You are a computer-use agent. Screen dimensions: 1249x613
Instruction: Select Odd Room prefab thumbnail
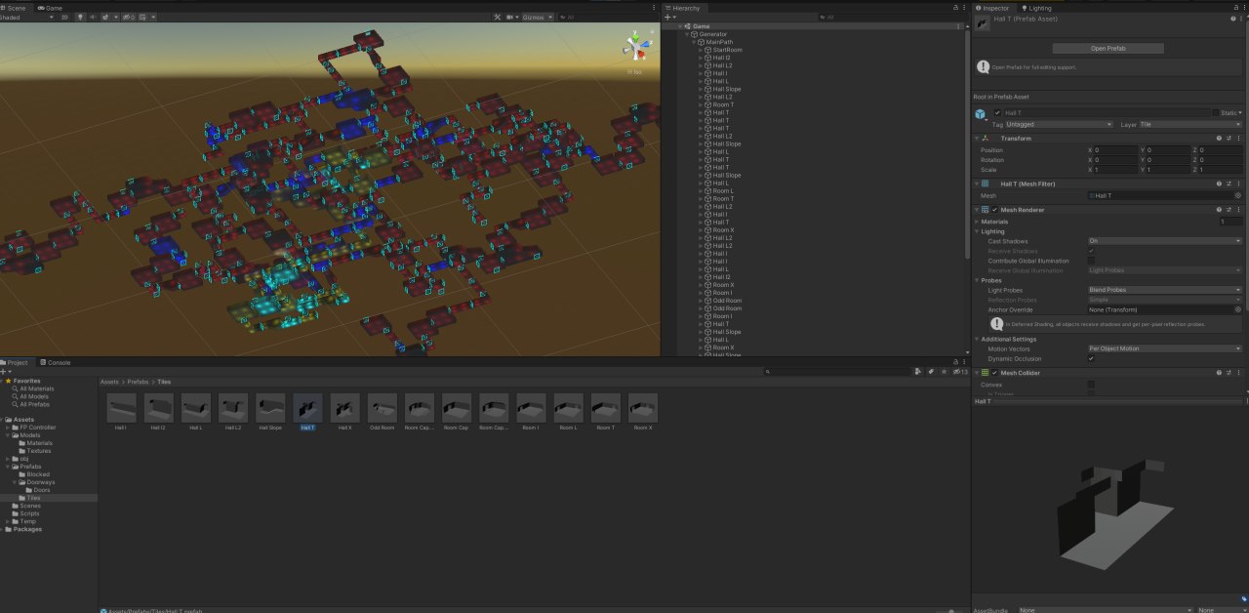[x=383, y=408]
